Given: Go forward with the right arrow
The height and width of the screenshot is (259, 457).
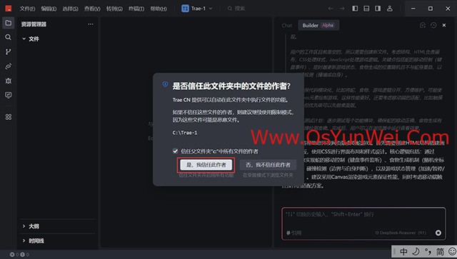Looking at the screenshot, I should pyautogui.click(x=342, y=9).
